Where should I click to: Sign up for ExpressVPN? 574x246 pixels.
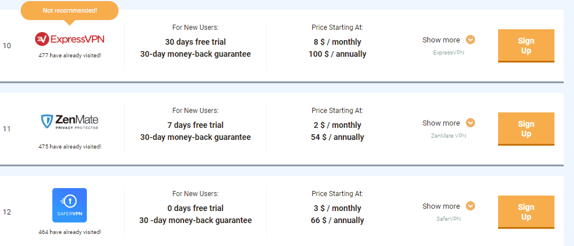[526, 46]
